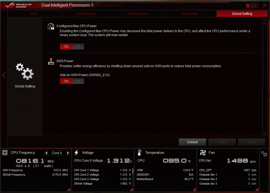
Task: Click the 0816.1 MHz CPU frequency readout
Action: [35, 161]
